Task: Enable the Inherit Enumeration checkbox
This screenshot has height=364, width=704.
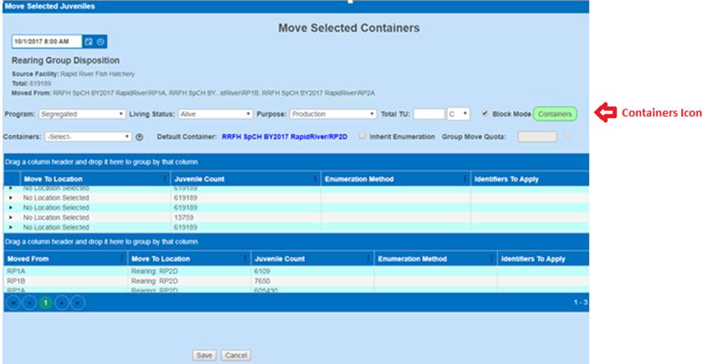Action: point(363,137)
